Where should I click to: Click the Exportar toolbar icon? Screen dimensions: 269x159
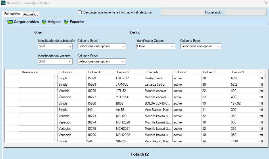(x=66, y=22)
